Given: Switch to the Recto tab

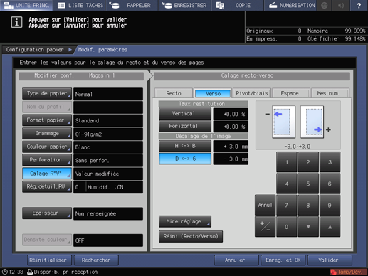Looking at the screenshot, I should pos(174,93).
